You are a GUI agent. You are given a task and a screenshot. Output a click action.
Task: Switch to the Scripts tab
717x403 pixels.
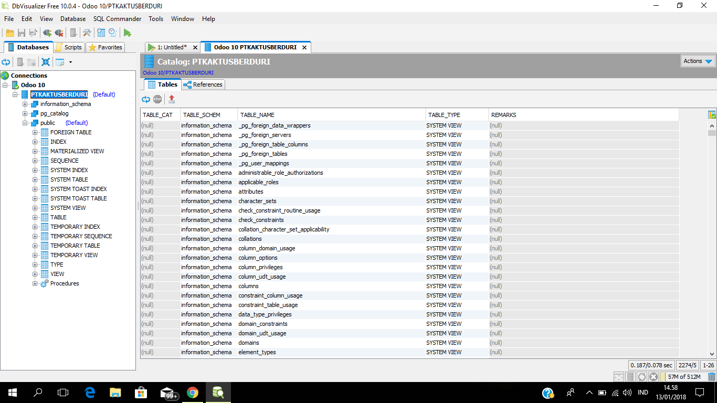point(69,47)
